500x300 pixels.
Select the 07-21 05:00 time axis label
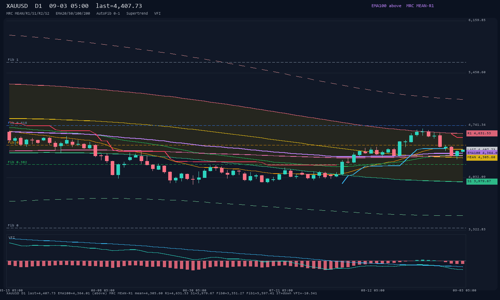click(x=281, y=290)
